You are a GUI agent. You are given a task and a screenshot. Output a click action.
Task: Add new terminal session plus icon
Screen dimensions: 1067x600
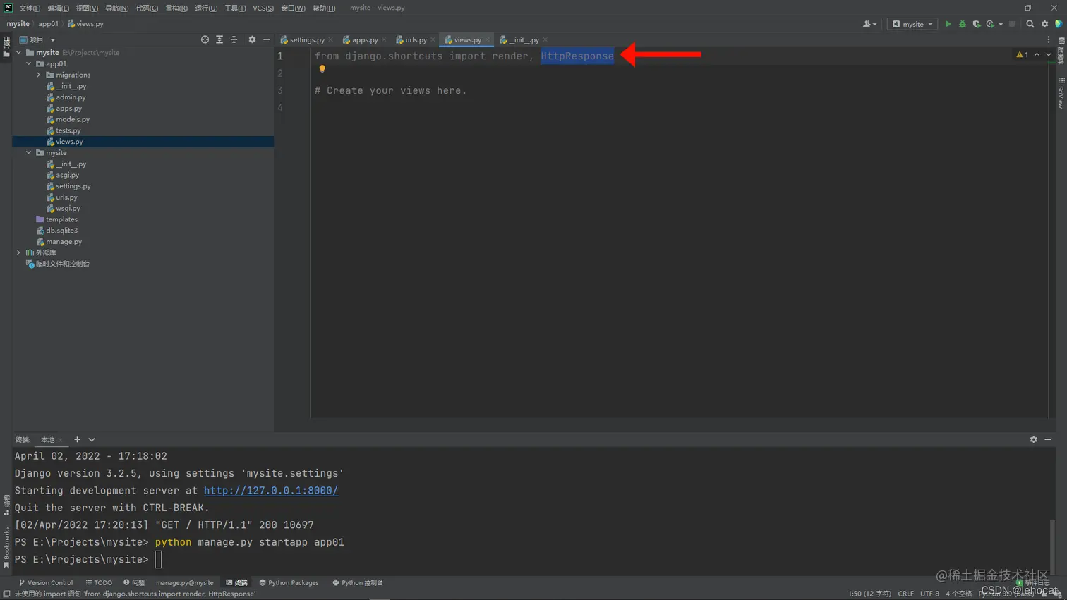point(77,439)
